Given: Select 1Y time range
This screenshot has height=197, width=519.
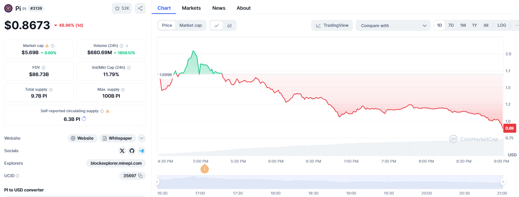Looking at the screenshot, I should (x=474, y=25).
